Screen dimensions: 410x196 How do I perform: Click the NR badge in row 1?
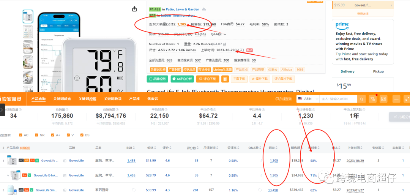click(x=27, y=160)
